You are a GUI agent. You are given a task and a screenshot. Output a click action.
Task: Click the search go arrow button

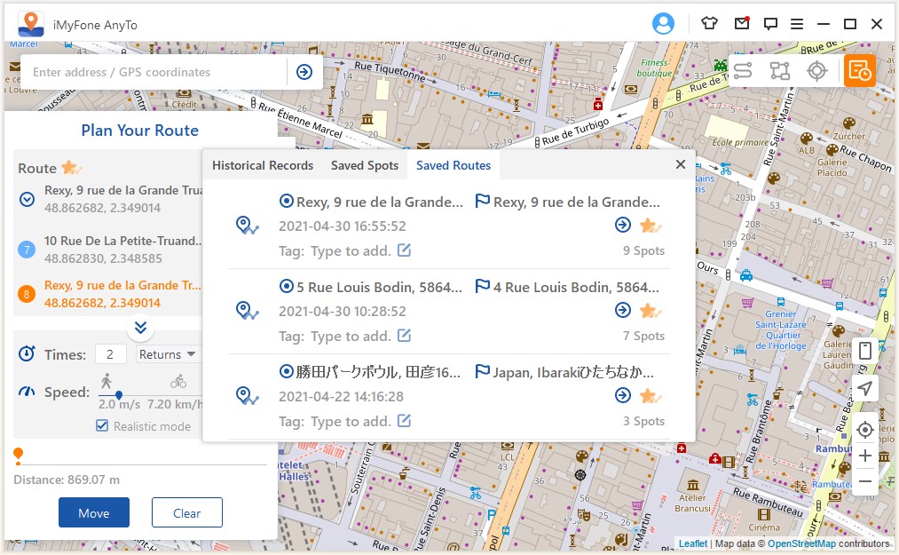pyautogui.click(x=304, y=72)
